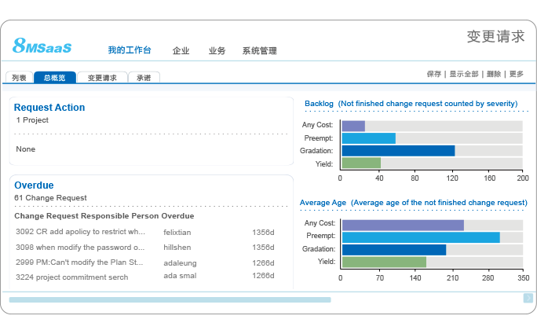Click the 8MSaaS logo
537x334 pixels.
[x=42, y=46]
